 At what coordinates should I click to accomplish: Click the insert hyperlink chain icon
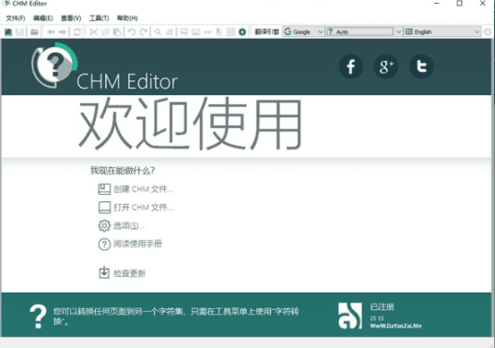207,32
